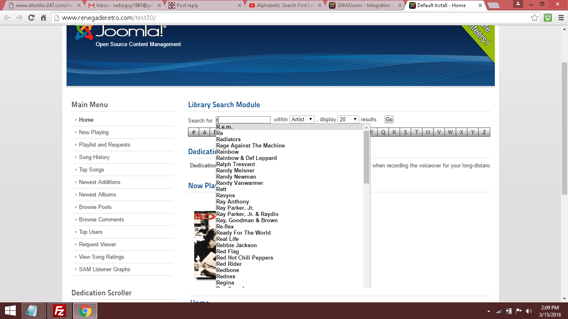Click the # alphabet filter button
568x319 pixels.
click(193, 132)
